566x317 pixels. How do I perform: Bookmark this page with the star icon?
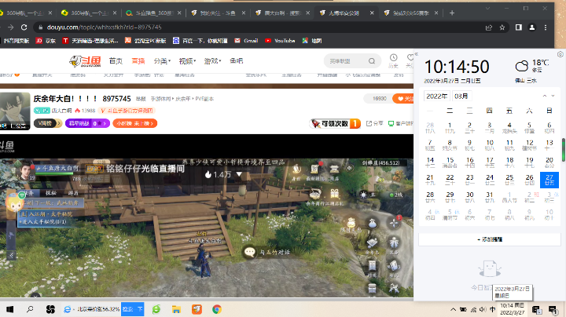pos(502,27)
